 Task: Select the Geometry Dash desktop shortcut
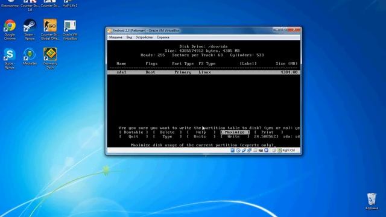50,58
